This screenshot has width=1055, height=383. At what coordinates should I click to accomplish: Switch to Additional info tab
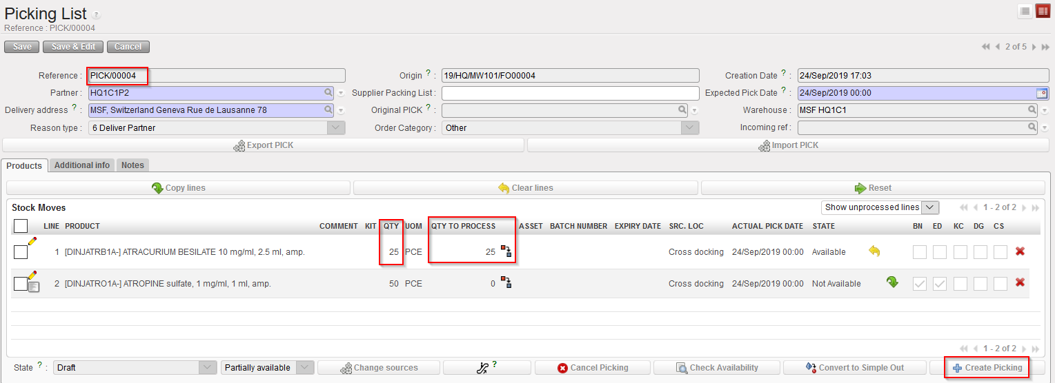click(82, 165)
